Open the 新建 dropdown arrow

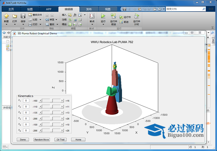point(6,24)
